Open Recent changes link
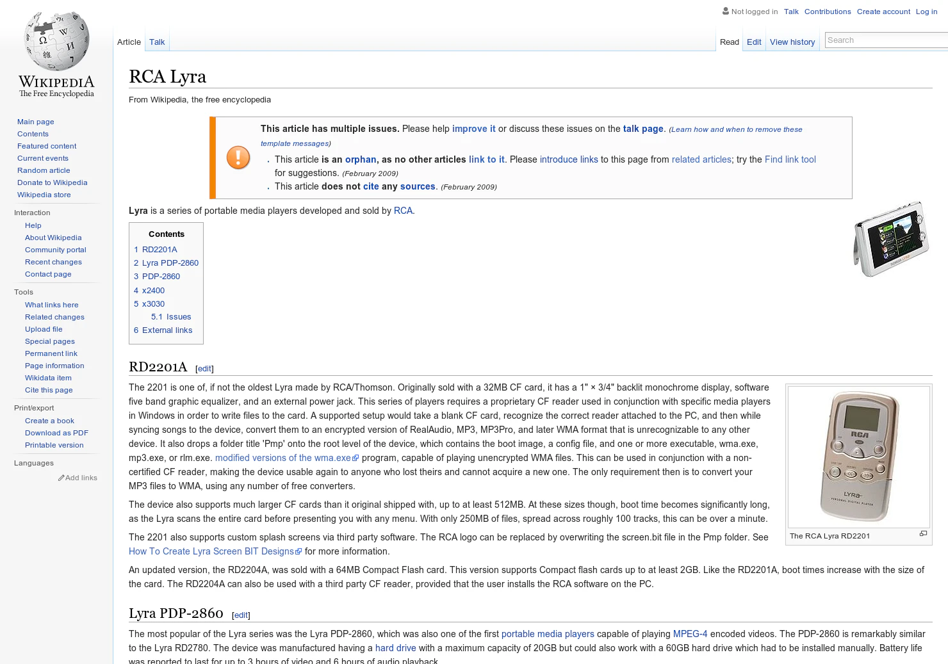Viewport: 948px width, 664px height. click(53, 262)
